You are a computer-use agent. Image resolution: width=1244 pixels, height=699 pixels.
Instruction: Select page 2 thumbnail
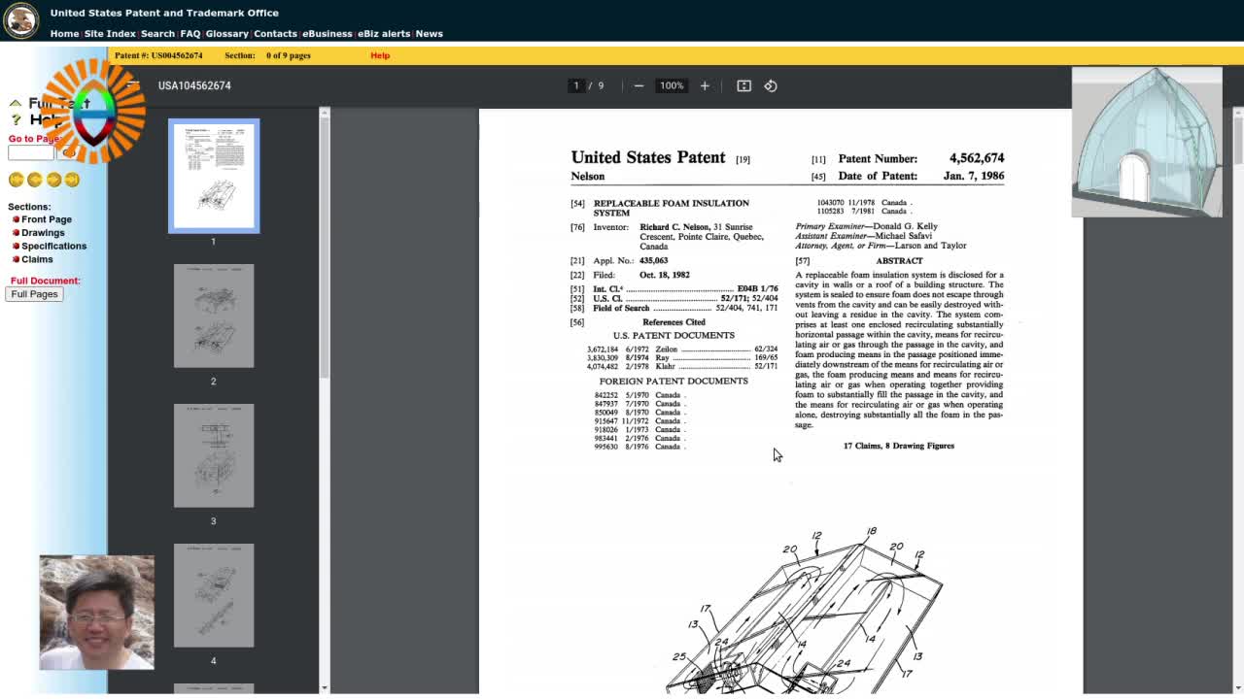click(x=214, y=316)
